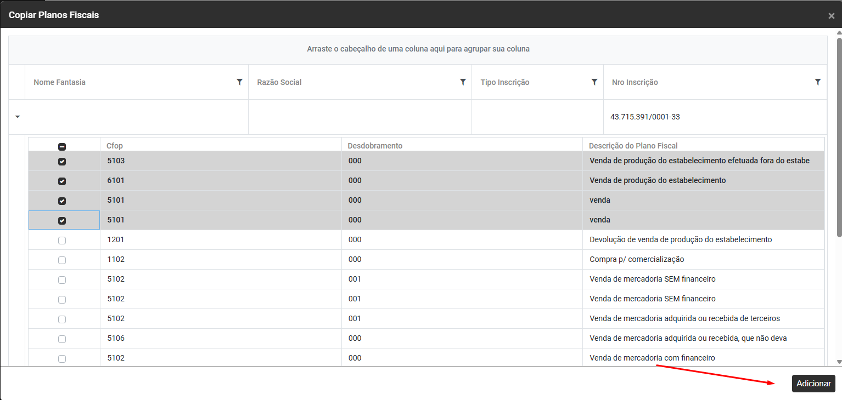Image resolution: width=842 pixels, height=400 pixels.
Task: Uncheck the Cfop 6101 row checkbox
Action: click(62, 181)
